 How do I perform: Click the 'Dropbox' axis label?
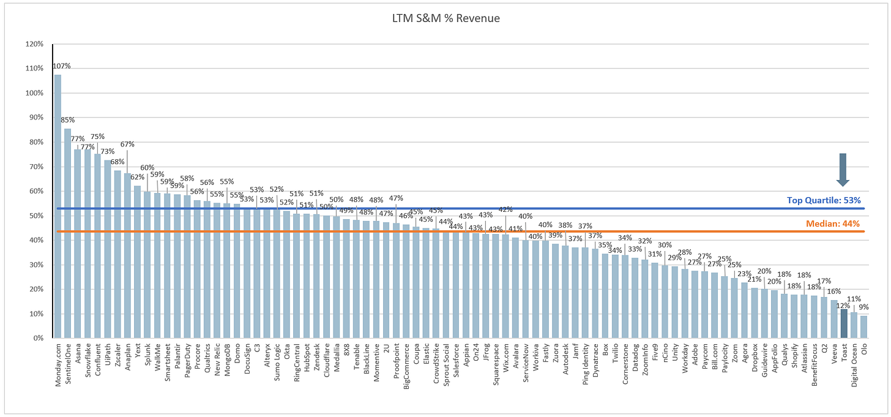[755, 358]
